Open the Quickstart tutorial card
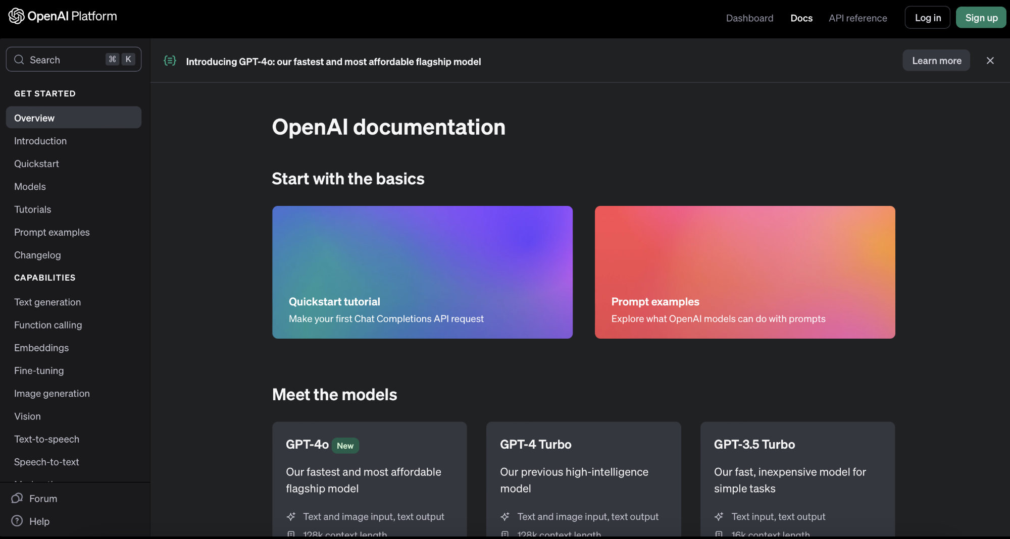The width and height of the screenshot is (1010, 539). [422, 272]
